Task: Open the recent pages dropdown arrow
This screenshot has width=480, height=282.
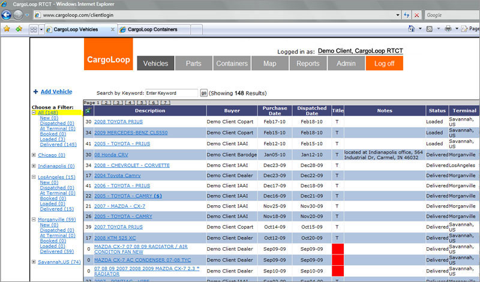Action: click(x=27, y=15)
